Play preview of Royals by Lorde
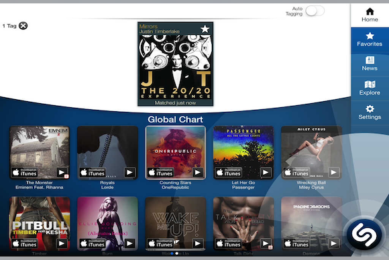Screen dimensions: 389x260 tap(129, 172)
